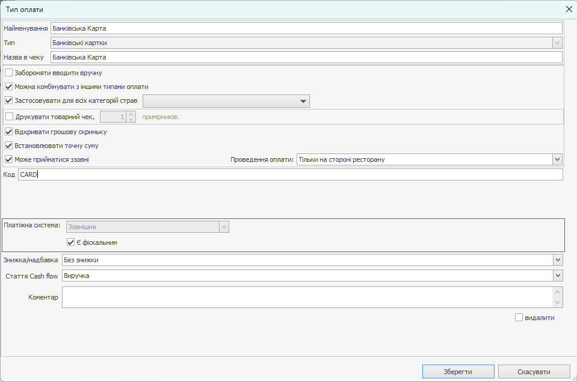The height and width of the screenshot is (382, 577).
Task: Disable Може прийматися ззовні checkbox
Action: [x=8, y=159]
